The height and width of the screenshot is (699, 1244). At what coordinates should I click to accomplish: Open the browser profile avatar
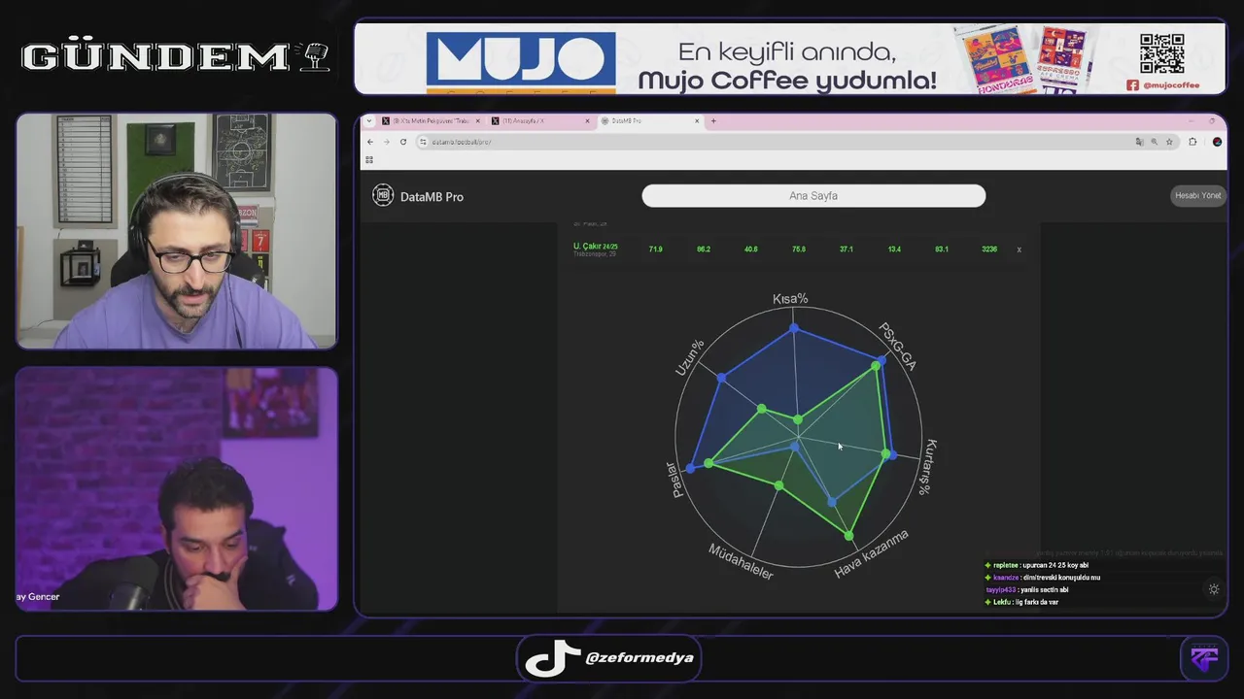click(1217, 142)
